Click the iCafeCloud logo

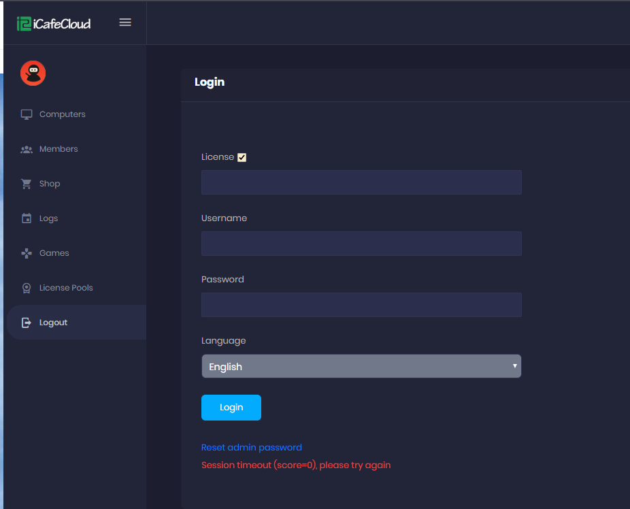pyautogui.click(x=54, y=24)
